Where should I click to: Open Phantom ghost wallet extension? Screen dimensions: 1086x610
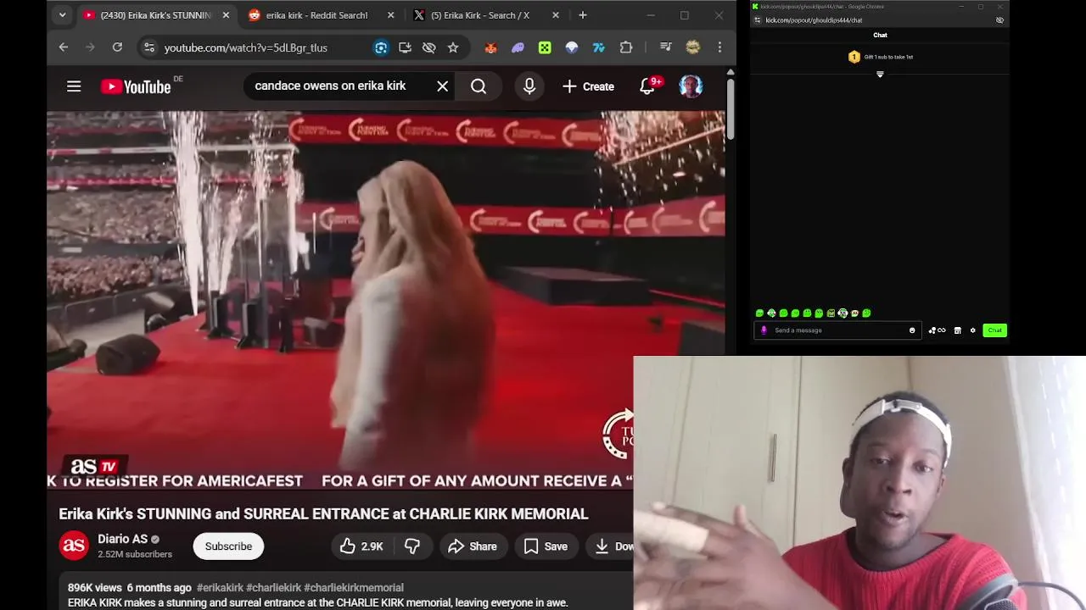tap(518, 47)
